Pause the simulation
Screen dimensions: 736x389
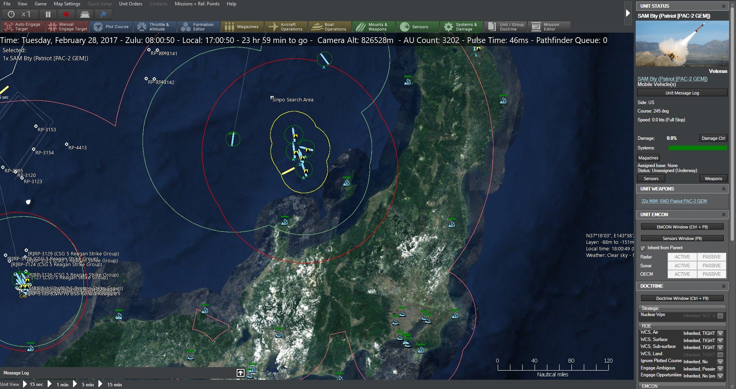(48, 14)
